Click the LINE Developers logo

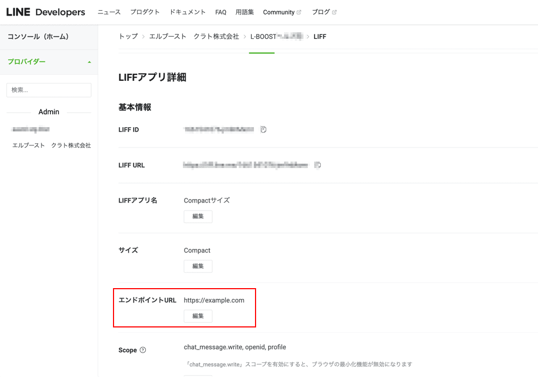(45, 11)
